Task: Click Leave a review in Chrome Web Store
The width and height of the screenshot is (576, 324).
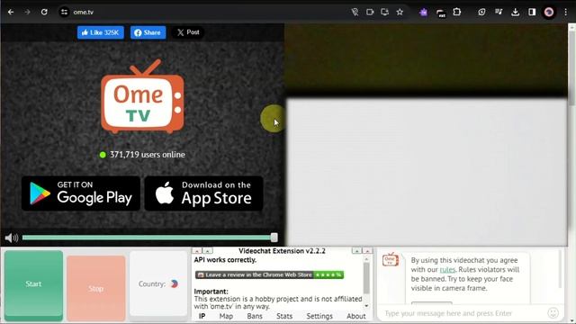Action: tap(269, 274)
